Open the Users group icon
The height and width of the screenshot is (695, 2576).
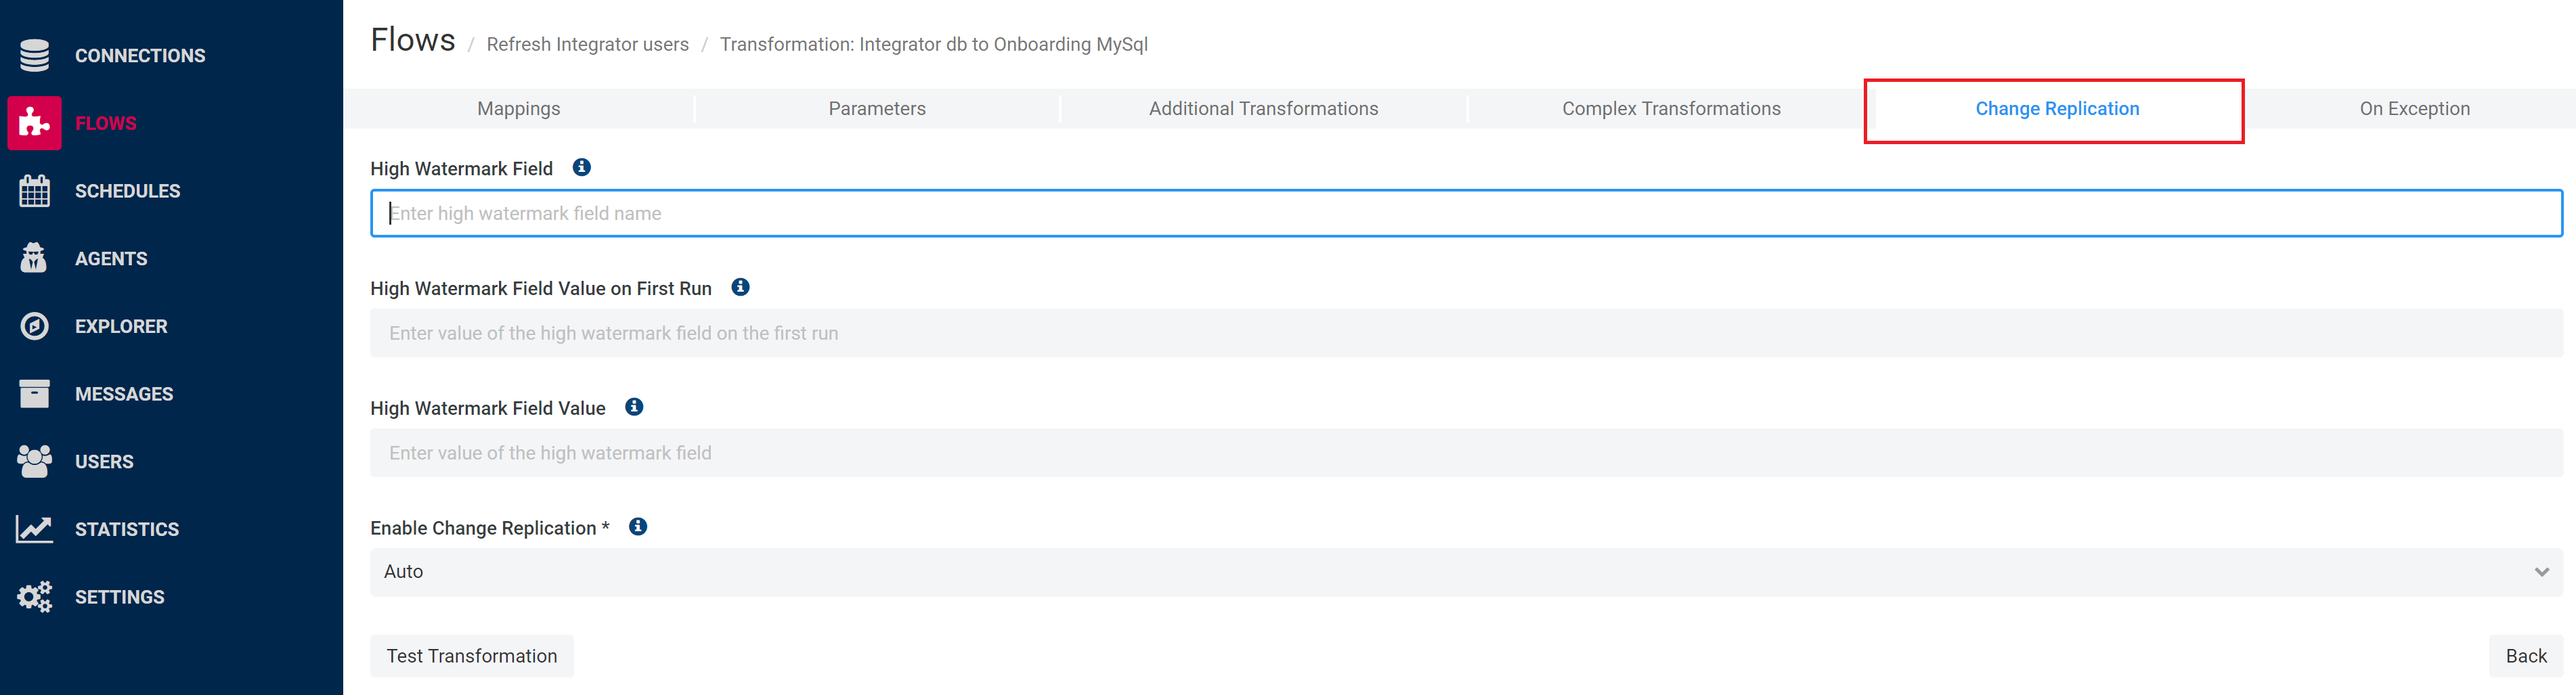(x=35, y=461)
